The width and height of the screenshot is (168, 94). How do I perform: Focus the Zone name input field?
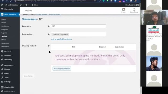78,26
